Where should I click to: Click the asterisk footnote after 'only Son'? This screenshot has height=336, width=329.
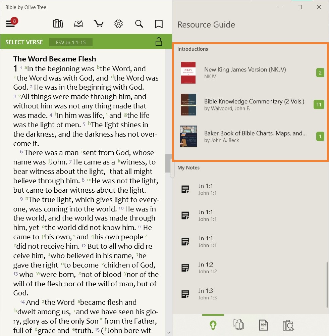(x=101, y=319)
